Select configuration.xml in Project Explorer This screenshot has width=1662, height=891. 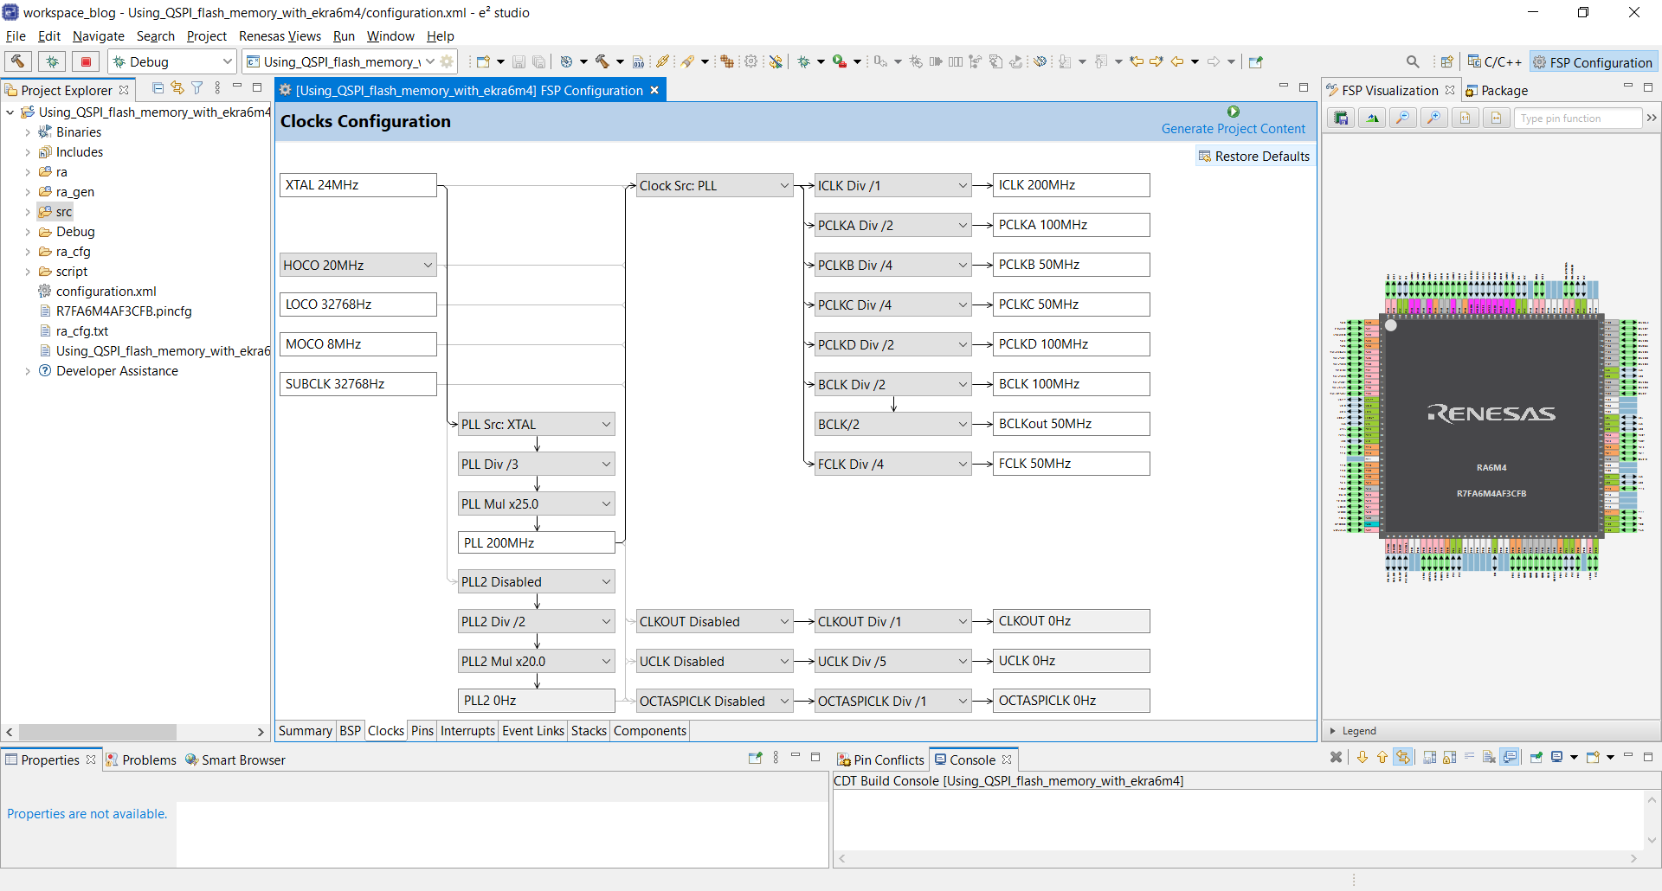pyautogui.click(x=106, y=292)
